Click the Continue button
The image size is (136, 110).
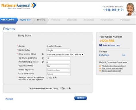[81, 98]
